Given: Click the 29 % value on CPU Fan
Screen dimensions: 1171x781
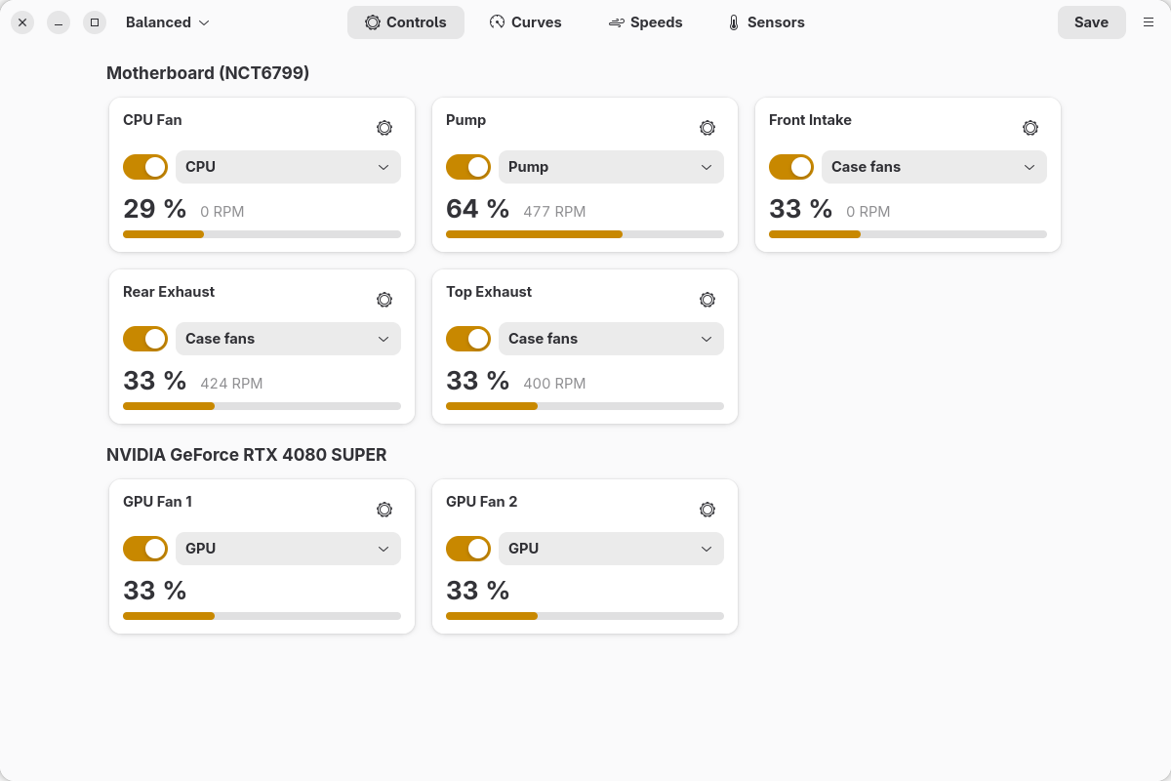Looking at the screenshot, I should point(154,209).
